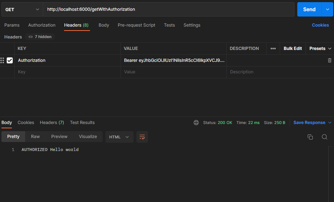Click Save Response
Screen dimensions: 334x202
[x=309, y=123]
